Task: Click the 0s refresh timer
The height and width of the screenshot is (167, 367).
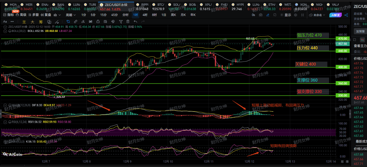Action: (253, 15)
